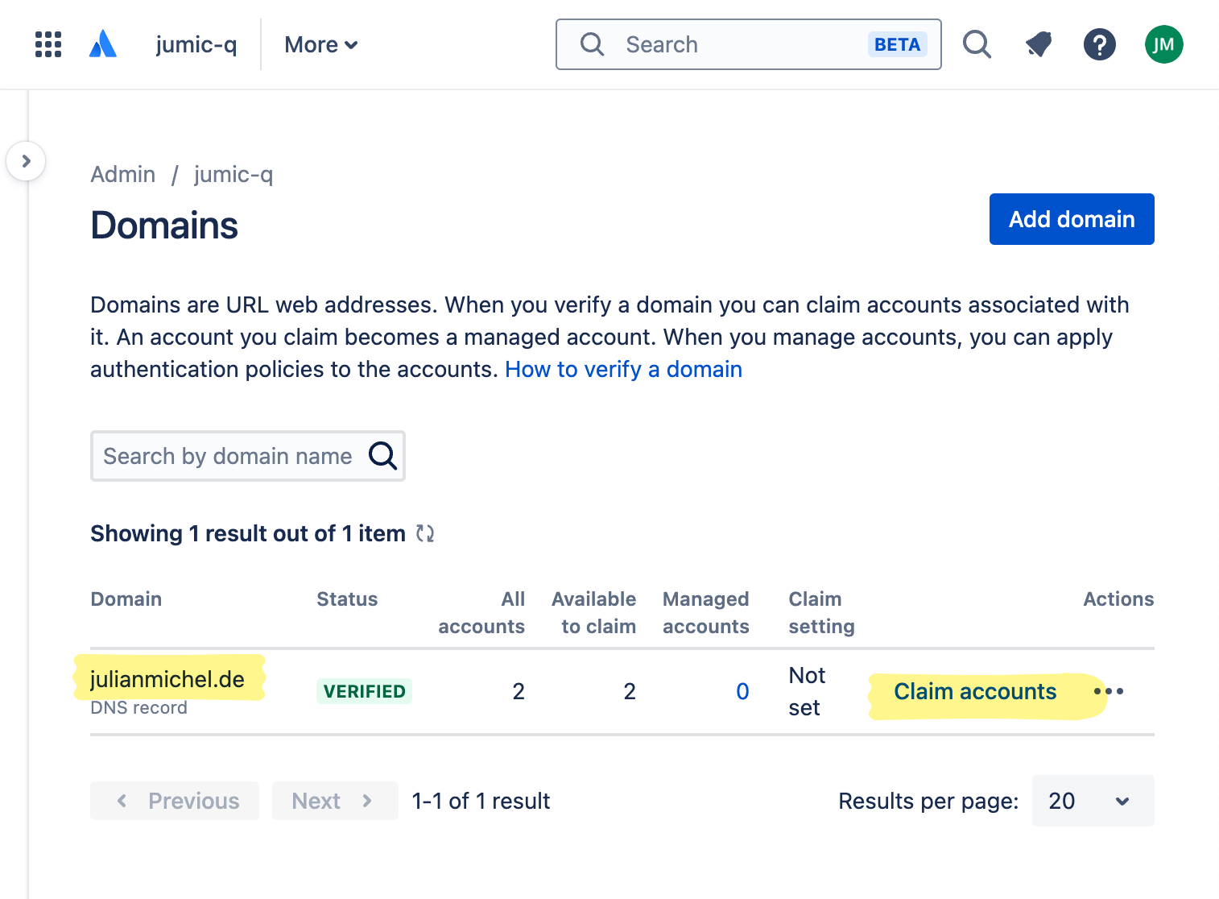Navigate to Admin via breadcrumb

click(x=122, y=174)
